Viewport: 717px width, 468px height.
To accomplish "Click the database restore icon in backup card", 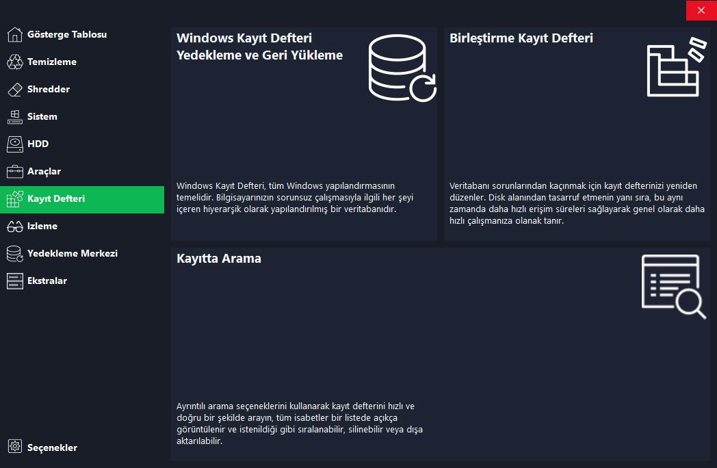I will coord(402,68).
